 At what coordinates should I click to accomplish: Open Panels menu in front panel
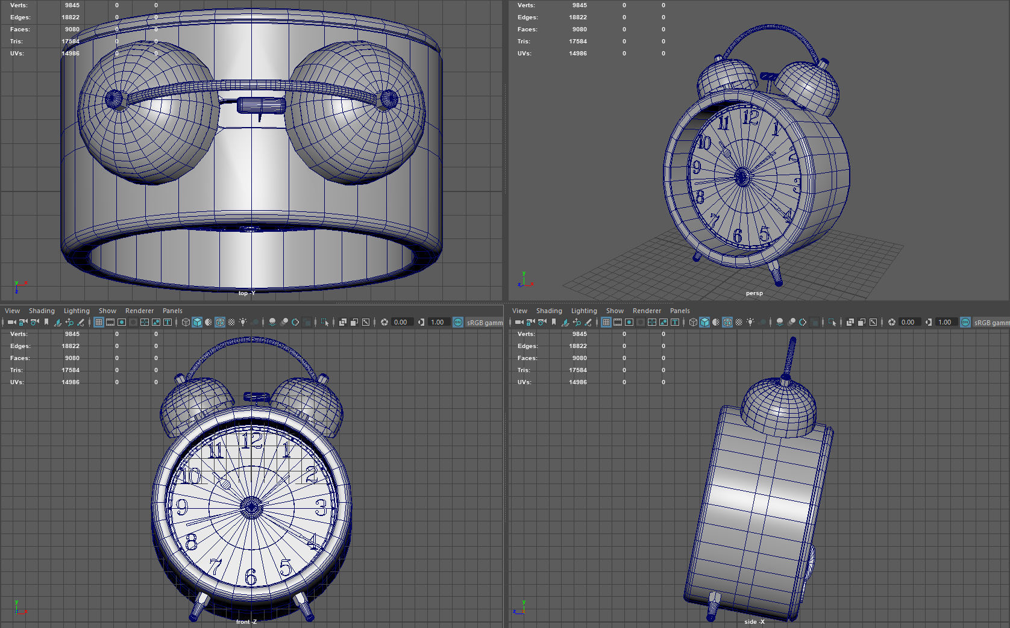coord(172,311)
